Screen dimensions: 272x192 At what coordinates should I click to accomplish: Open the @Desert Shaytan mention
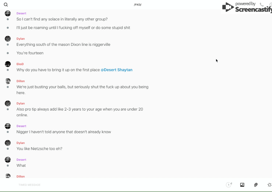click(116, 70)
